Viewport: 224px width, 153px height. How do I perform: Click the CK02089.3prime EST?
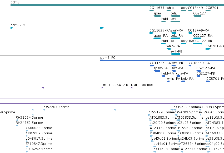click(x=27, y=136)
